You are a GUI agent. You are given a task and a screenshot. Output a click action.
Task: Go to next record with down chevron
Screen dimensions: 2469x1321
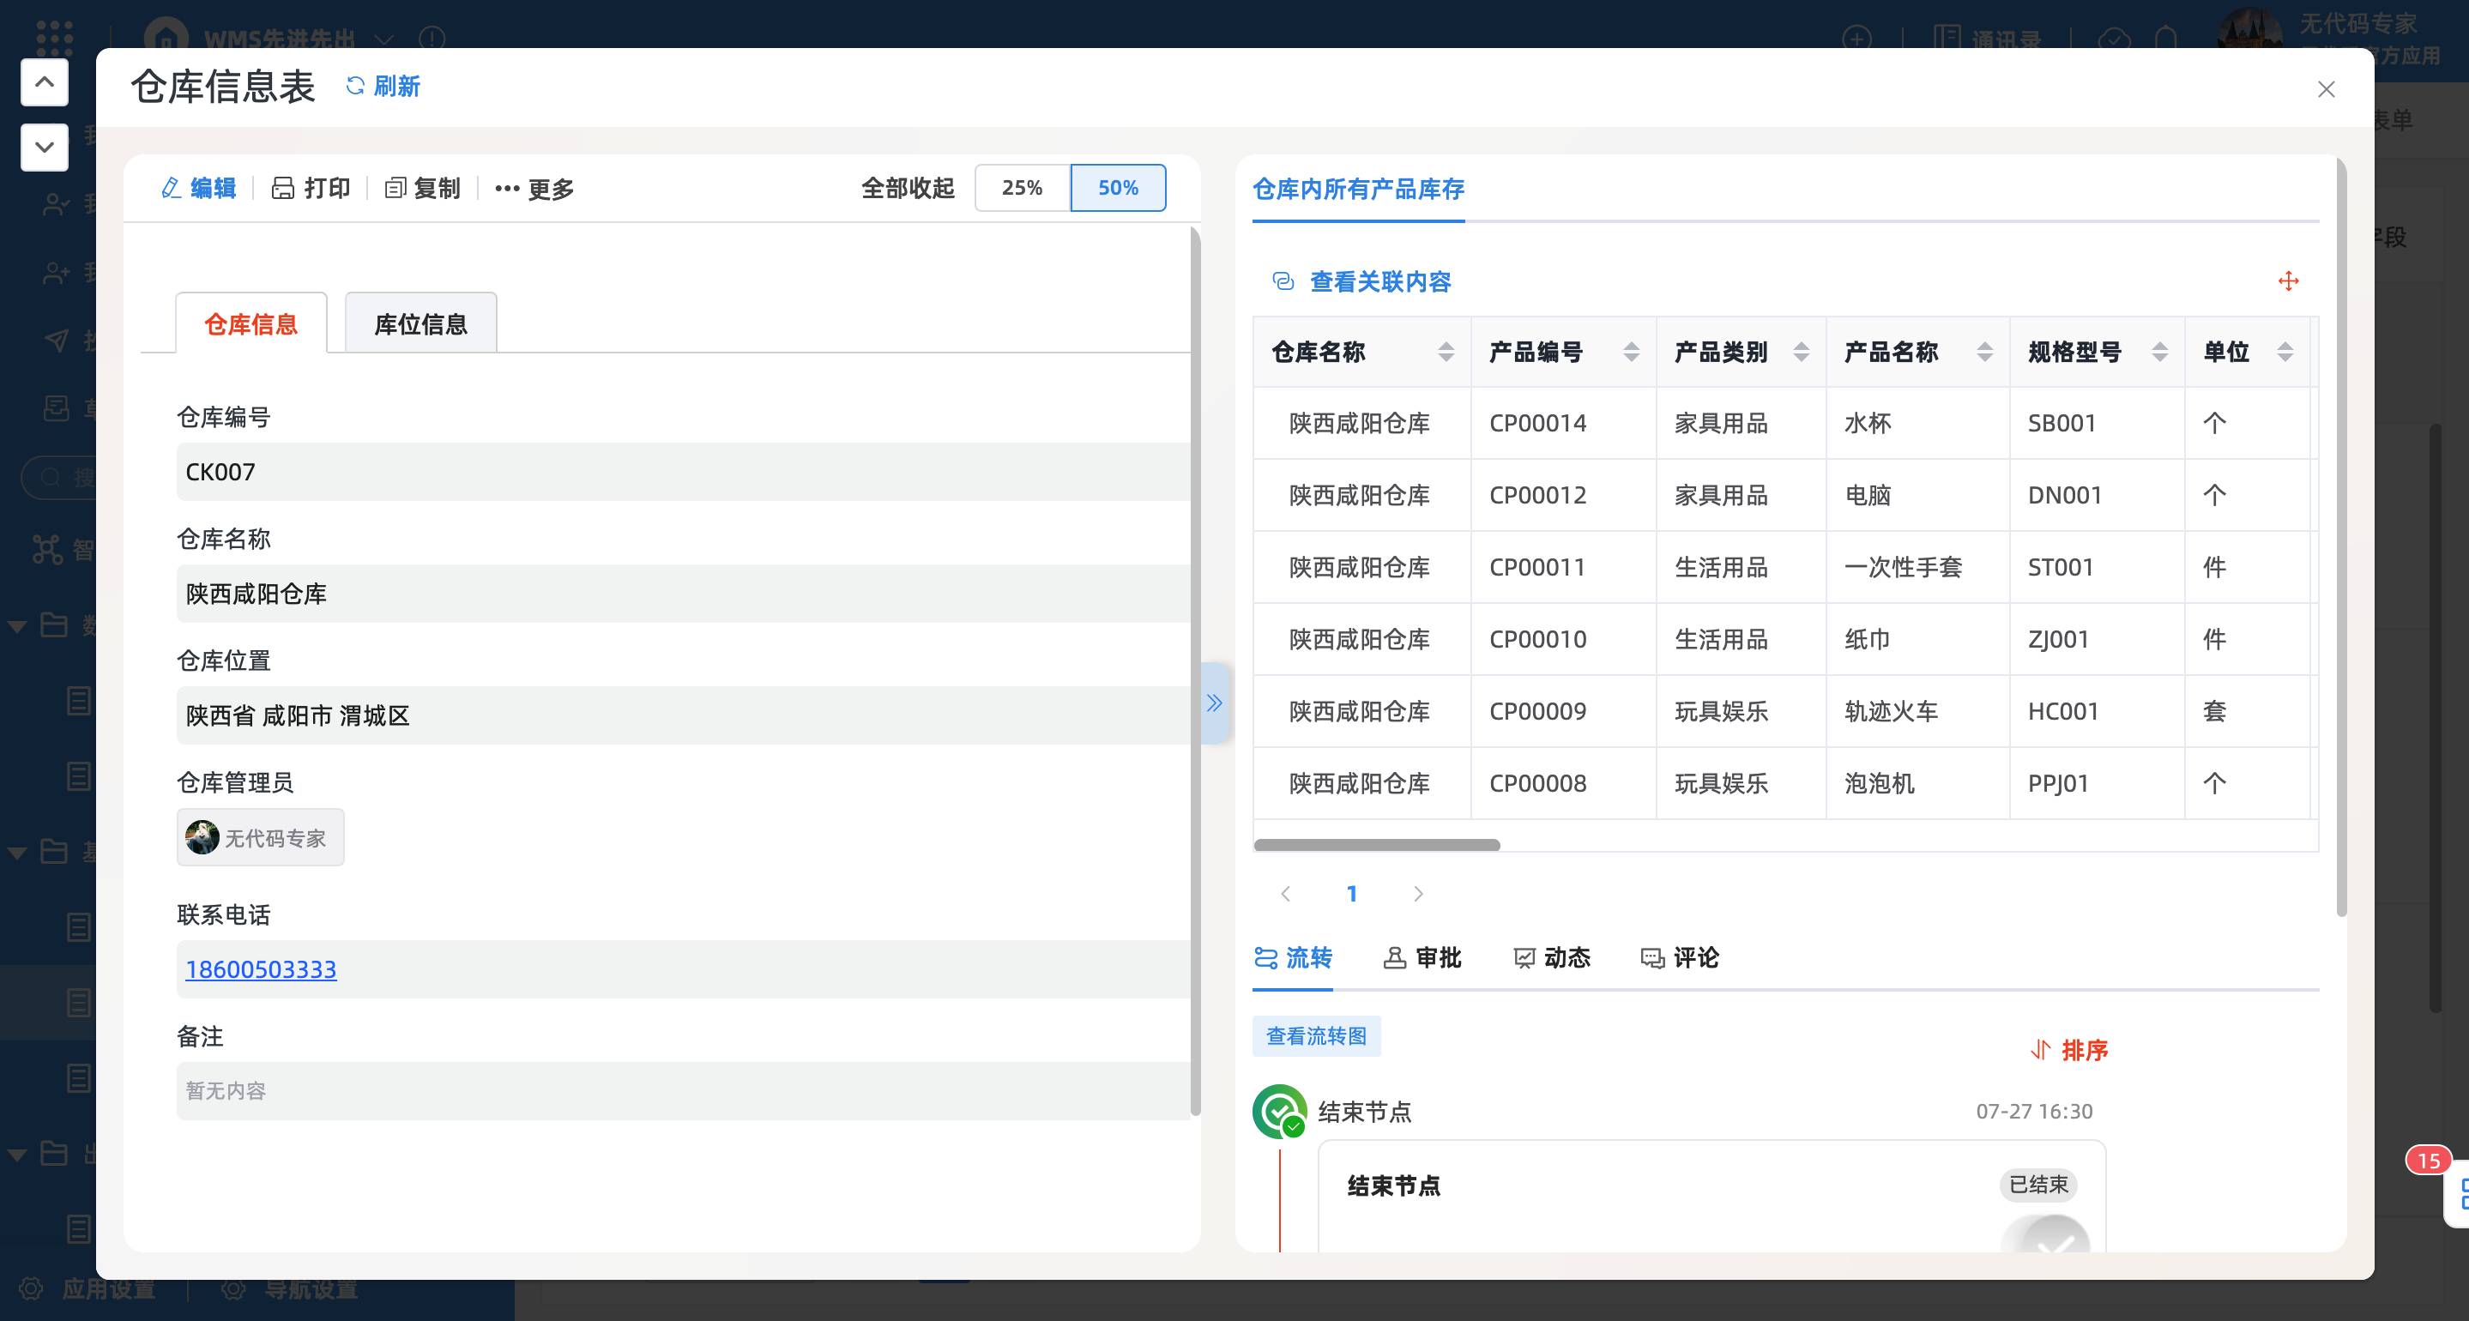click(x=44, y=147)
